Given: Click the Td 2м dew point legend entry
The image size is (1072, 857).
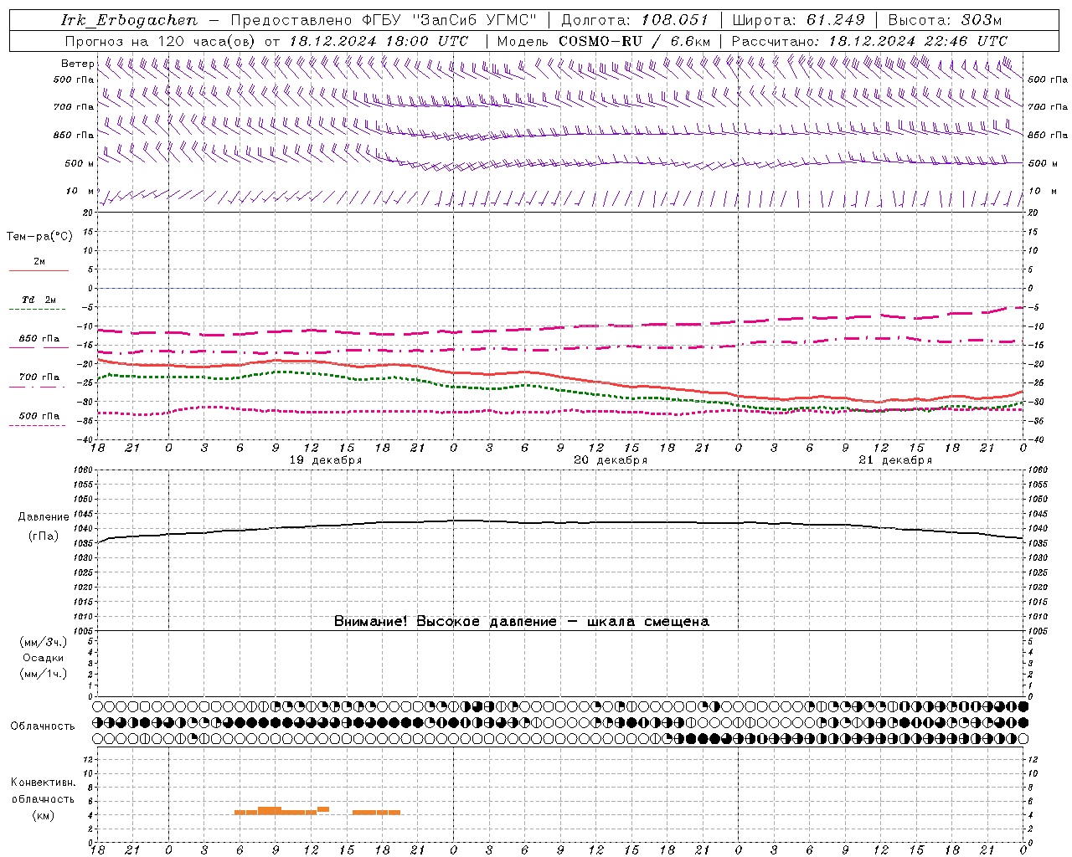Looking at the screenshot, I should [x=39, y=300].
